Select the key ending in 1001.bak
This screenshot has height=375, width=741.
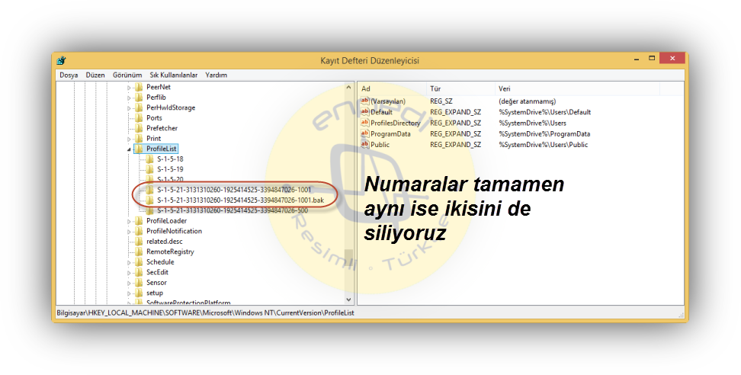pos(241,200)
